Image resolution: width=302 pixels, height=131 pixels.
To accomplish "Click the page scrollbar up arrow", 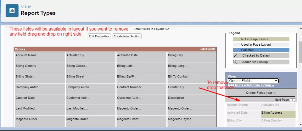I will [301, 29].
